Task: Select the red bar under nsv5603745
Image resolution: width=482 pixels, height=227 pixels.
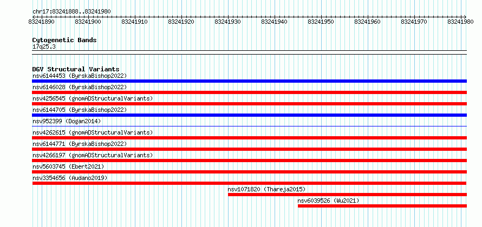Action: (249, 172)
